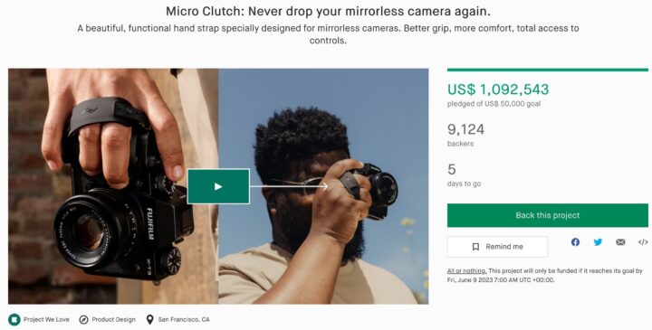Viewport: 652px width, 330px height.
Task: Open embed code icon
Action: pos(643,242)
